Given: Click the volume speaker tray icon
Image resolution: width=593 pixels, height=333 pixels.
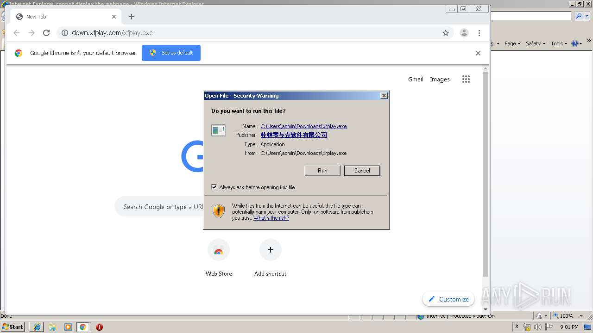Looking at the screenshot, I should [x=537, y=327].
